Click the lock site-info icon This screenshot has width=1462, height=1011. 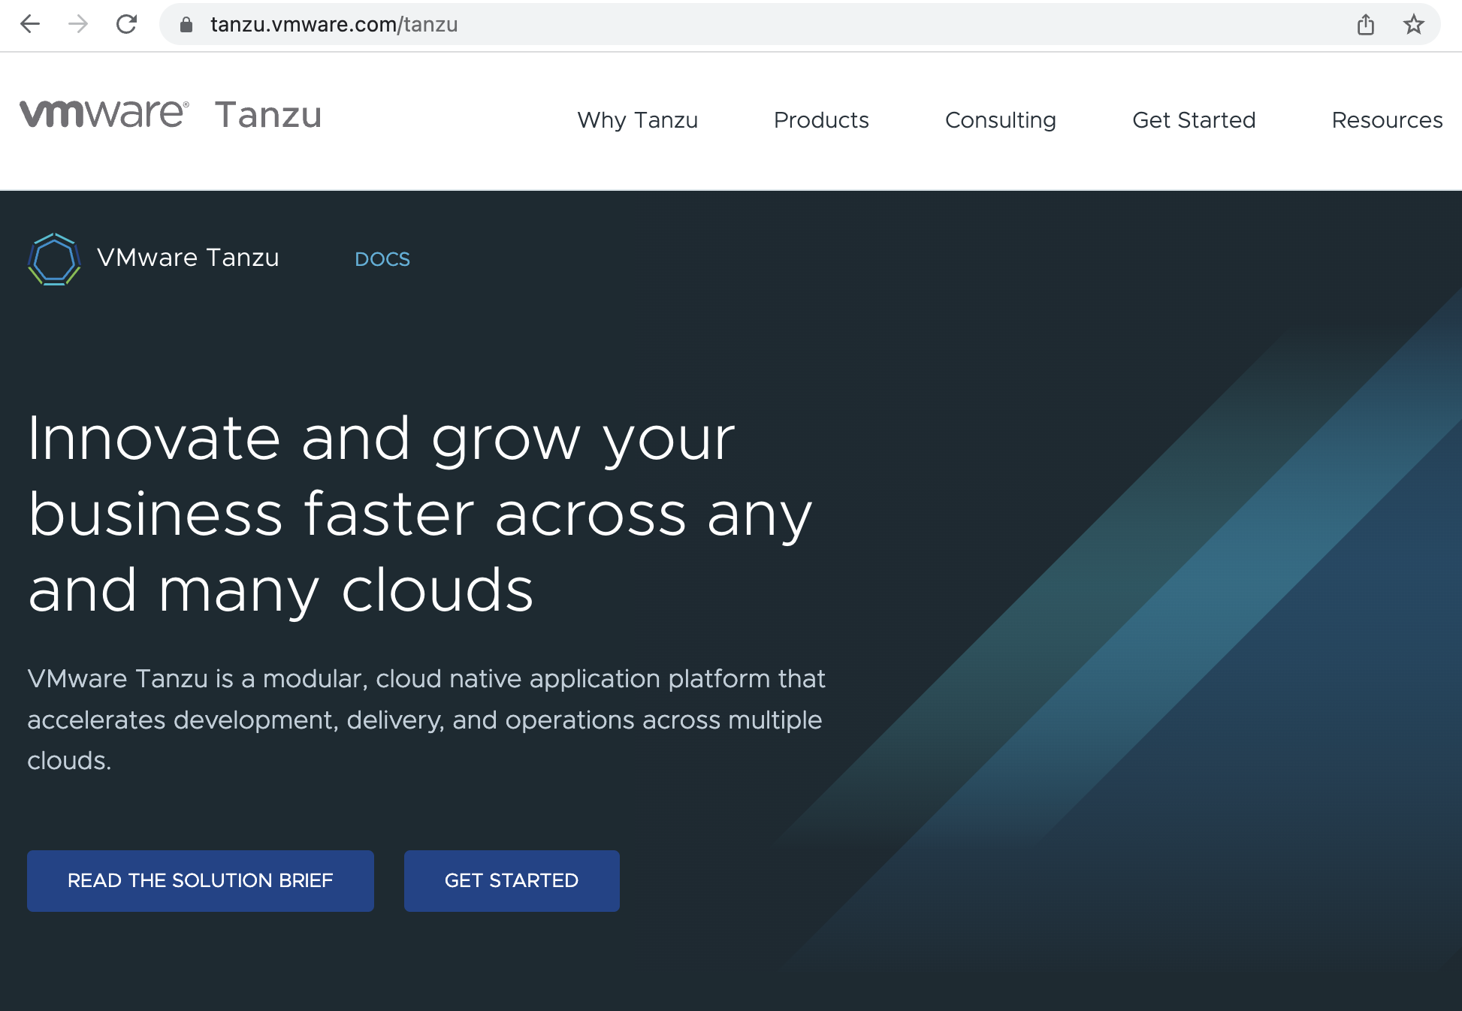pyautogui.click(x=186, y=25)
